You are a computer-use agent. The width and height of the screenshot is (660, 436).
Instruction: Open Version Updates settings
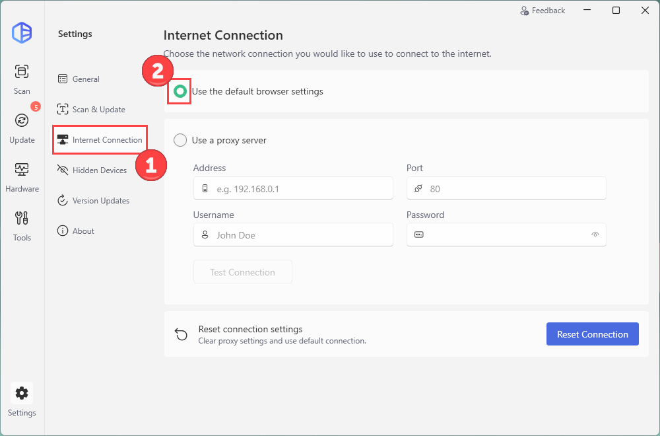(100, 201)
